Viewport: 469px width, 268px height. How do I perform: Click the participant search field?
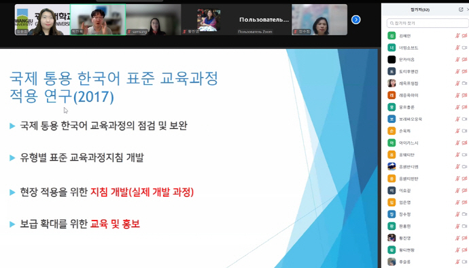[428, 23]
